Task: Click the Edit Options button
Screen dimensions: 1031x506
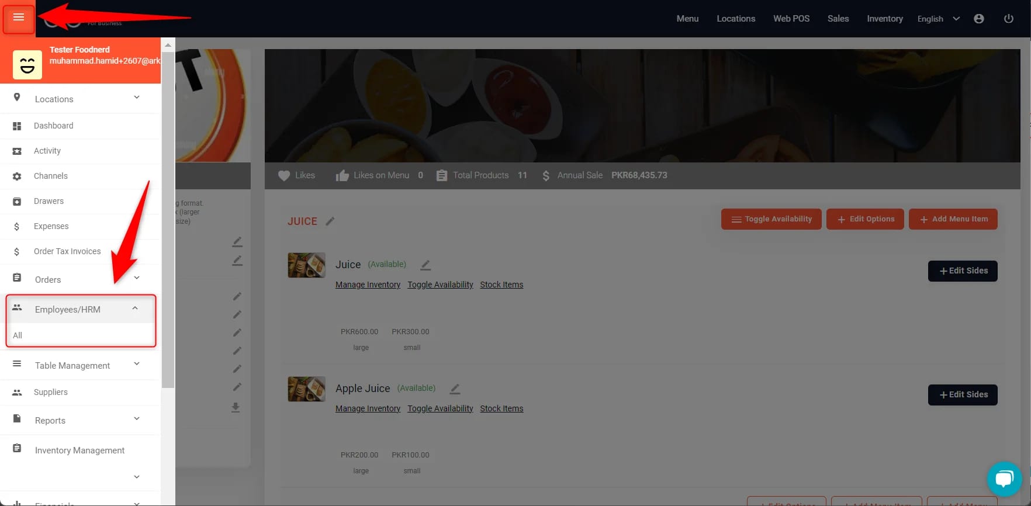Action: point(865,219)
